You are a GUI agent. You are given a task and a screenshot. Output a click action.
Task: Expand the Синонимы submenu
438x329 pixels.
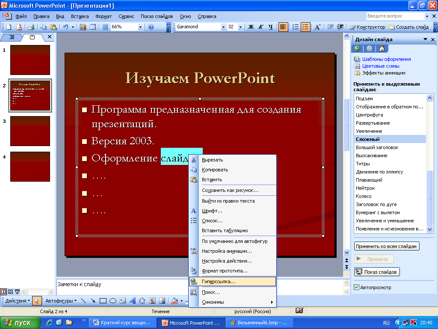(233, 302)
